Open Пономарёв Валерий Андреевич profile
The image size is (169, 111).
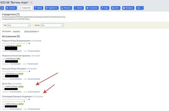pyautogui.click(x=17, y=96)
